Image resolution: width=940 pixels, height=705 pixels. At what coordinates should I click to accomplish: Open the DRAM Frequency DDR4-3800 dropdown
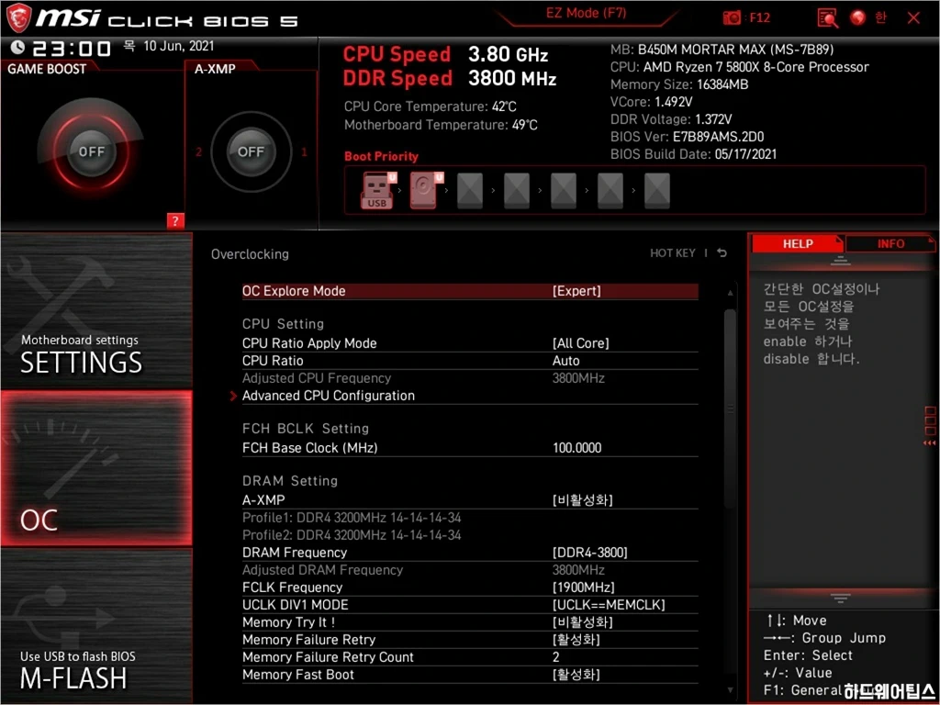(589, 553)
